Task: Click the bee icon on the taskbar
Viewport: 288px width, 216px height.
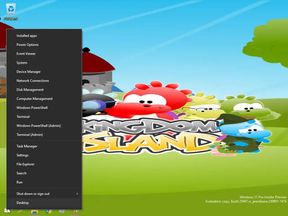Action: point(76,211)
